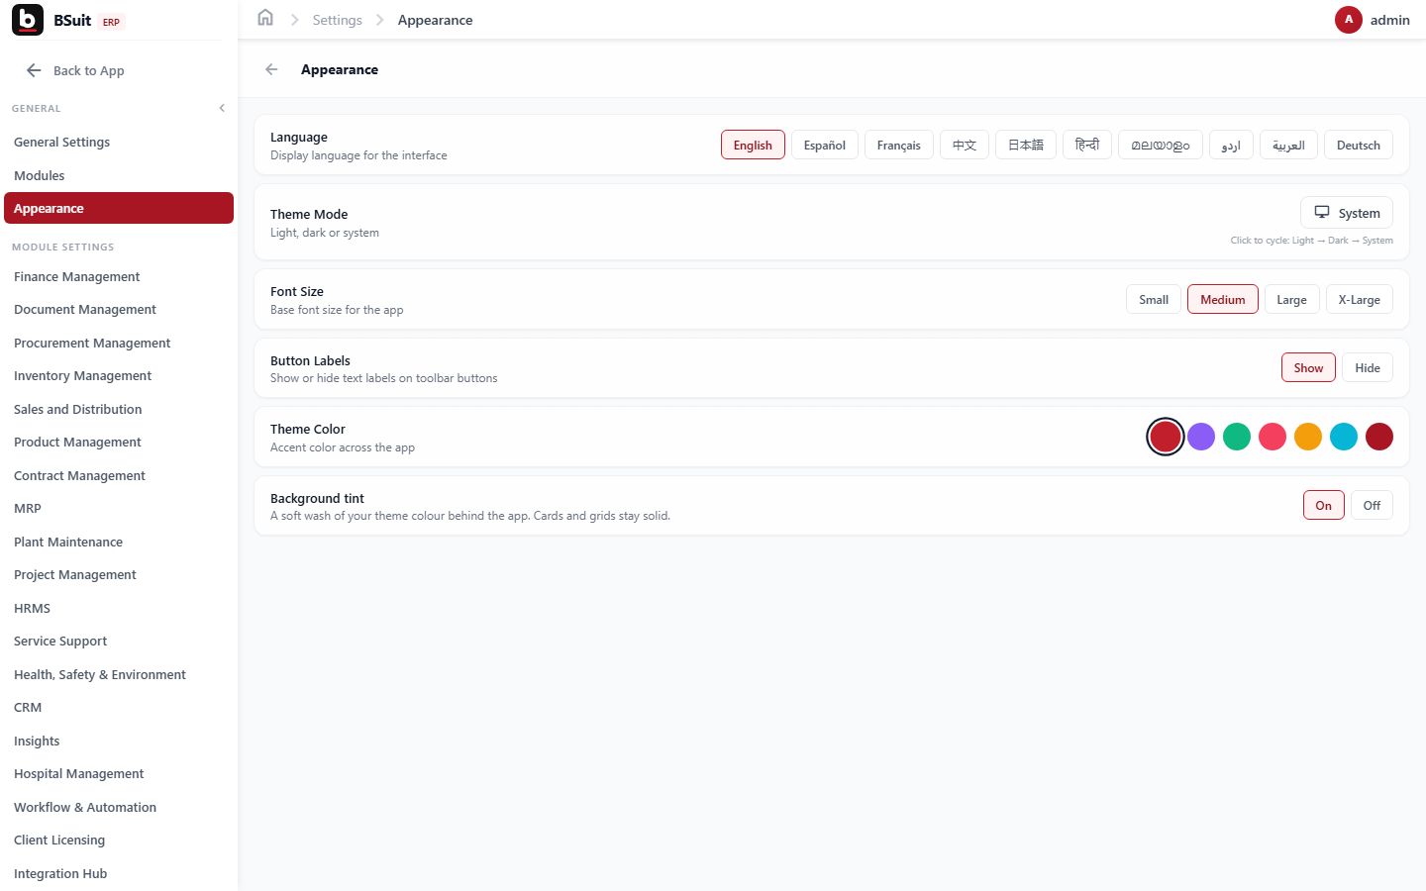Hide button labels
Viewport: 1426px width, 891px height.
pos(1368,367)
